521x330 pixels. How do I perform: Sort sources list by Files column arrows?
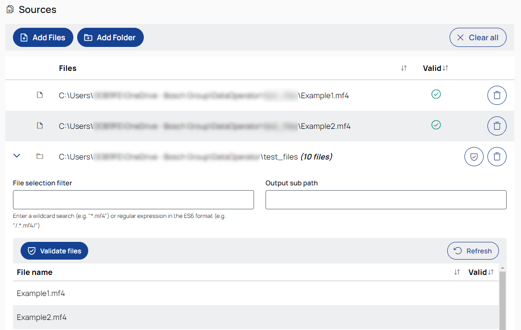pyautogui.click(x=404, y=68)
